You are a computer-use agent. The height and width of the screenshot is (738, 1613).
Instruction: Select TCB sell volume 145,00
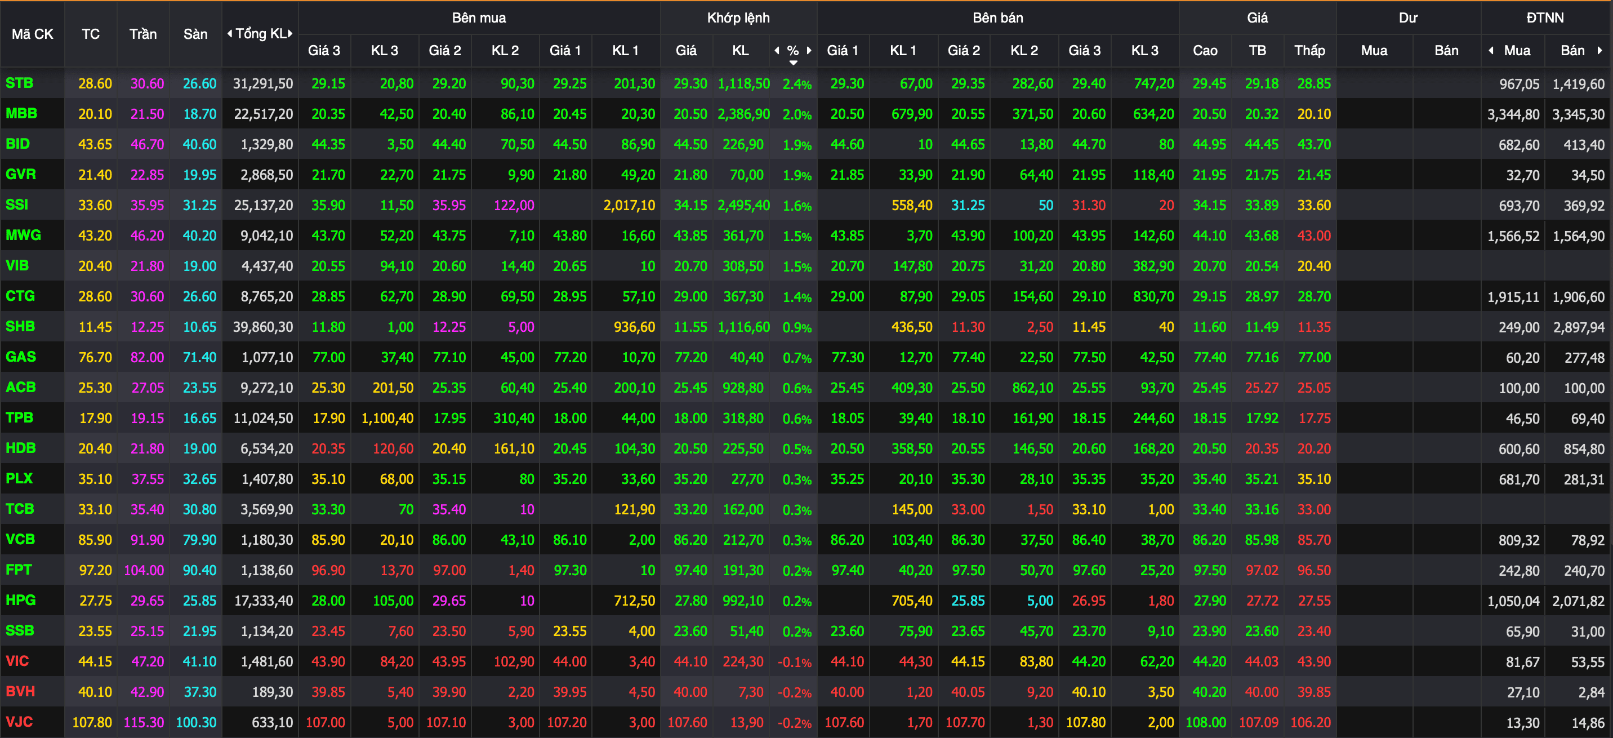[x=912, y=510]
